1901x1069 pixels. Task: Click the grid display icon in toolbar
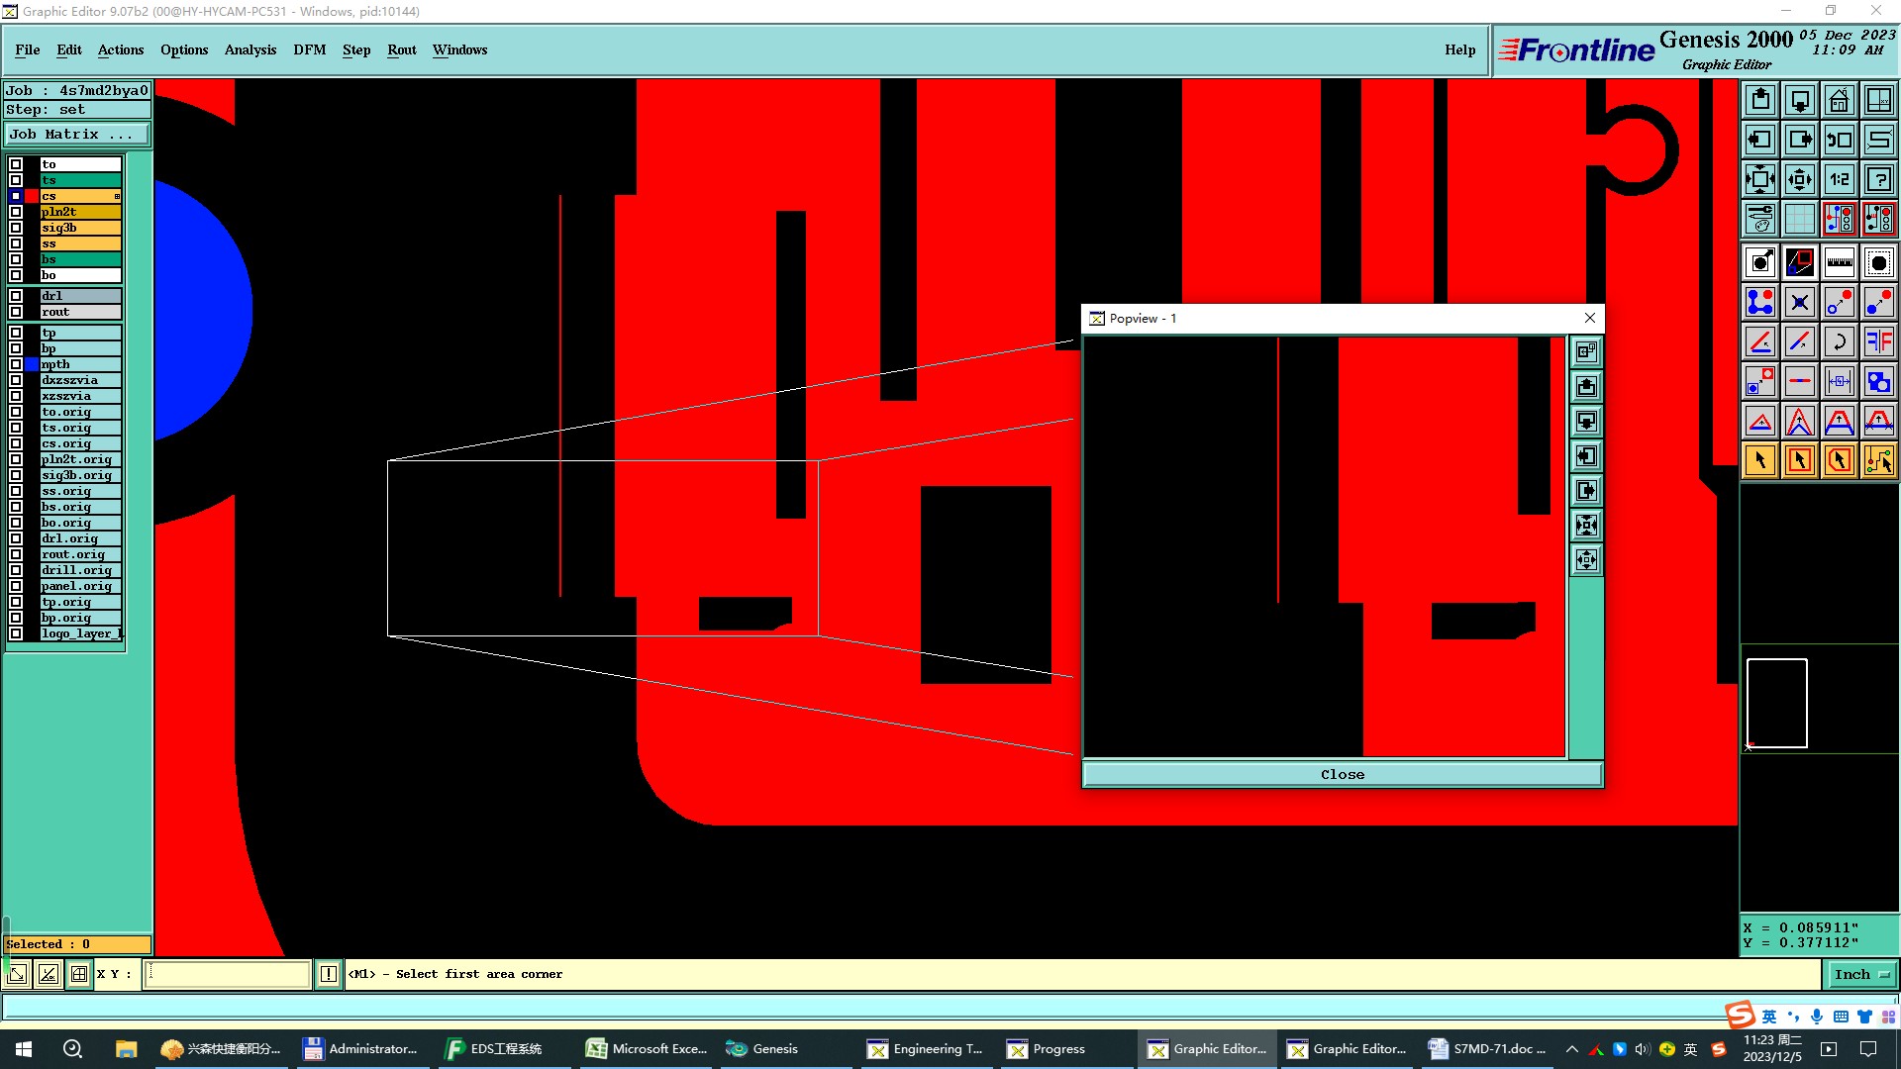1800,219
